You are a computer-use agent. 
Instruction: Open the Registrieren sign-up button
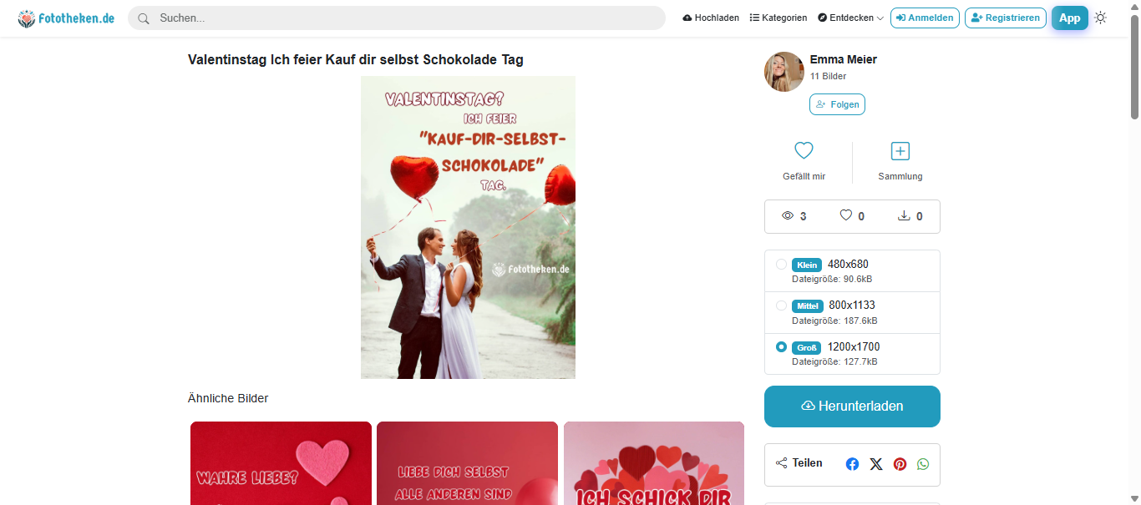1005,18
